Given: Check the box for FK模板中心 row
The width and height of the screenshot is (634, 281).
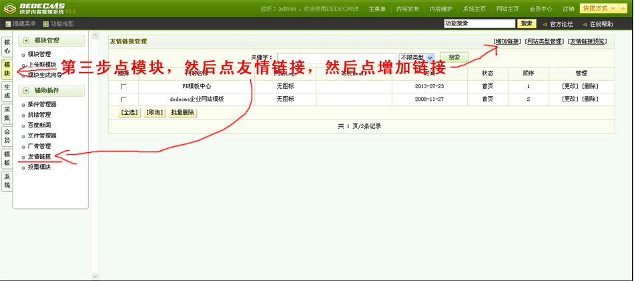Looking at the screenshot, I should pos(123,87).
